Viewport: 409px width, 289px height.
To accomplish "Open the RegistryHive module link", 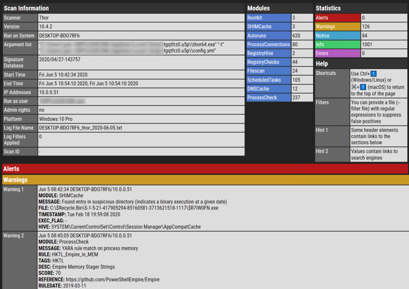I will (260, 53).
